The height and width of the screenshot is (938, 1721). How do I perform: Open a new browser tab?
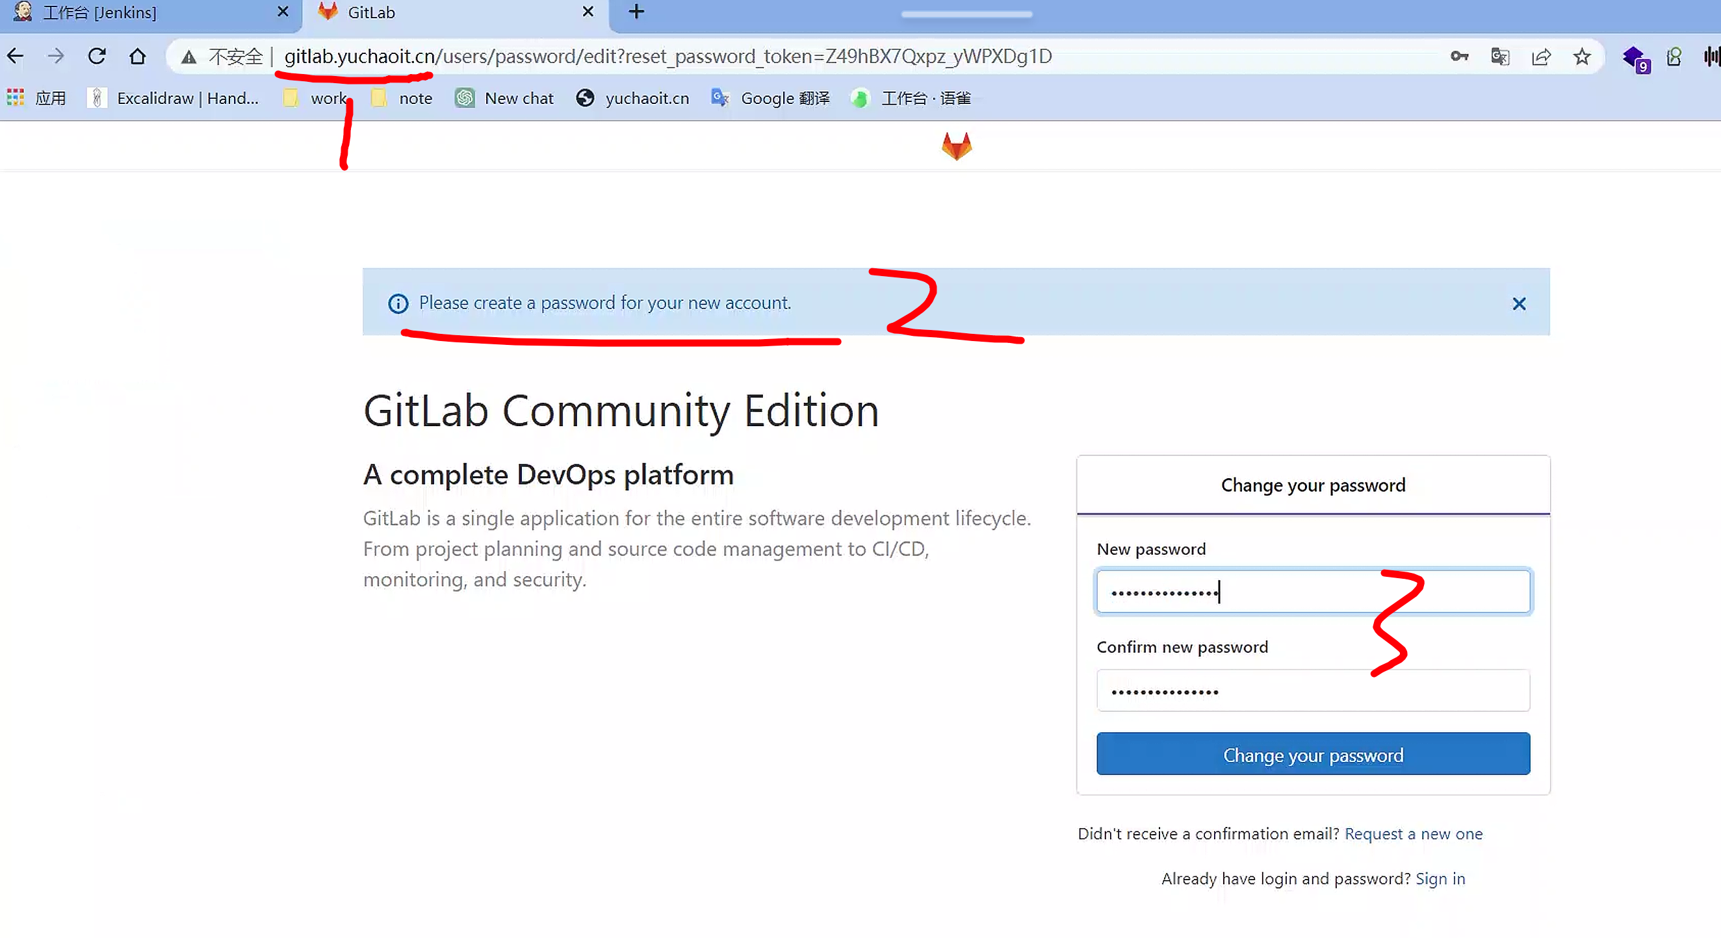point(637,12)
